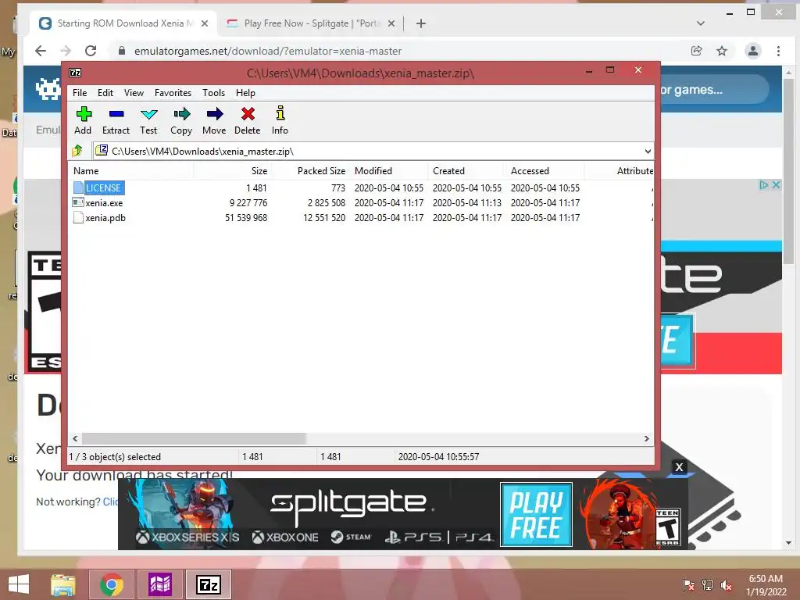Click the file list's left scroll arrow

(75, 439)
